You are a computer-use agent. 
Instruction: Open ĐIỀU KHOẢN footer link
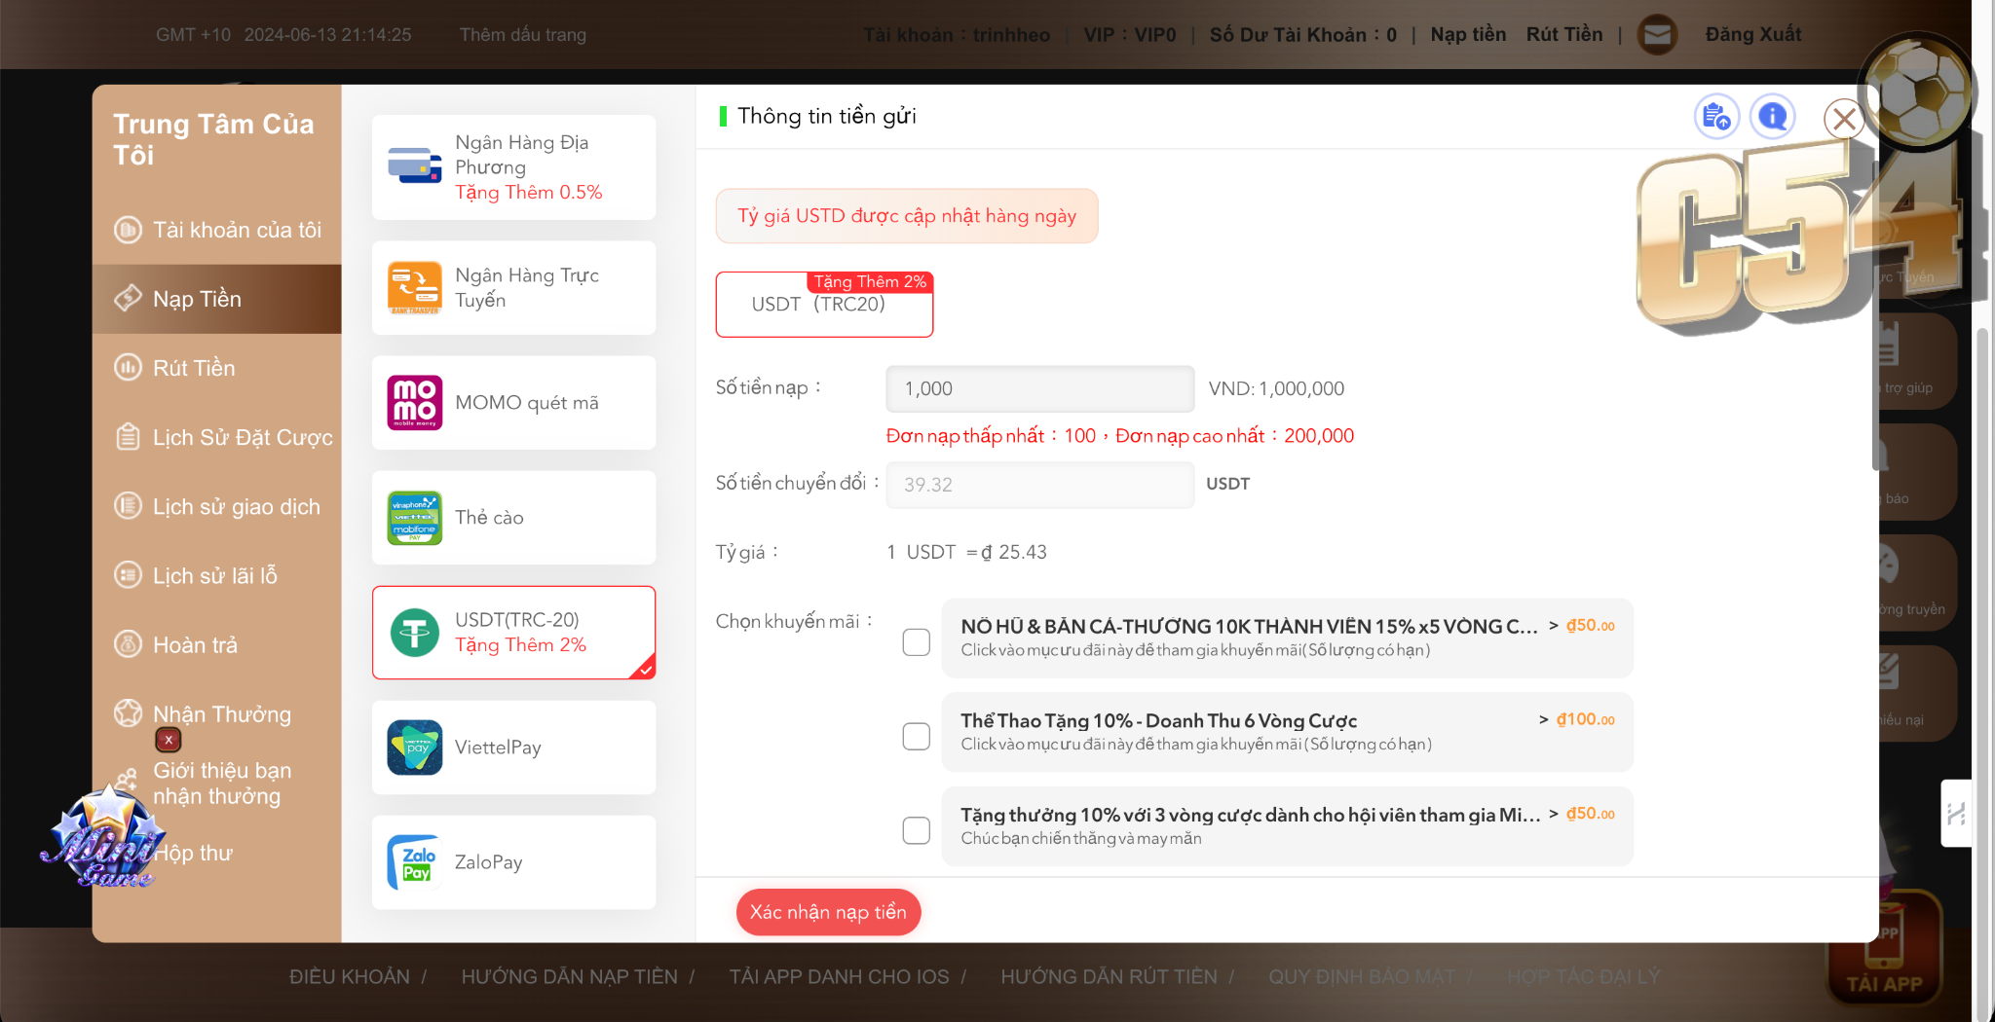point(349,976)
